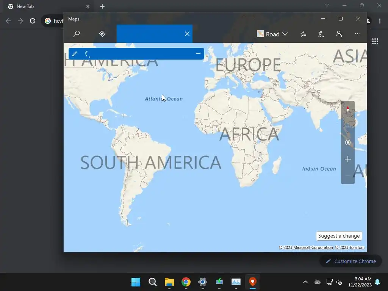The width and height of the screenshot is (388, 291).
Task: Click the EUROPE label on the map
Action: point(248,65)
